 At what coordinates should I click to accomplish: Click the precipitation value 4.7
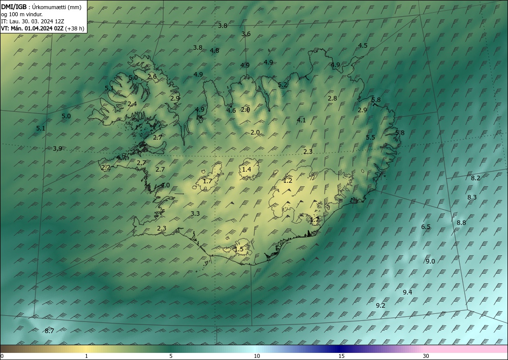point(121,157)
